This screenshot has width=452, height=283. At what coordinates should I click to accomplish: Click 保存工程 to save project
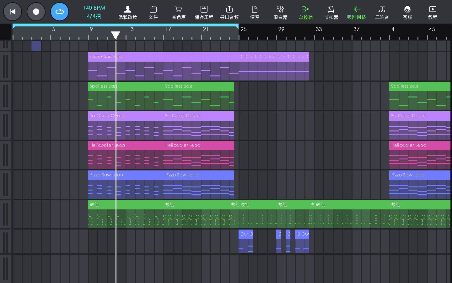[204, 13]
